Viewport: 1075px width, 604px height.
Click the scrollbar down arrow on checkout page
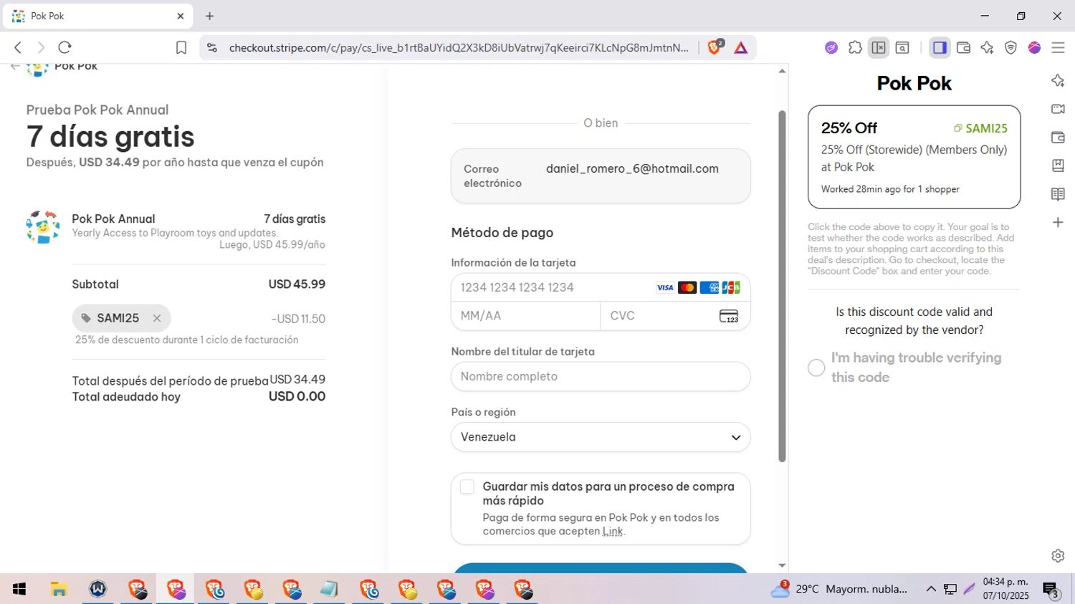[782, 566]
